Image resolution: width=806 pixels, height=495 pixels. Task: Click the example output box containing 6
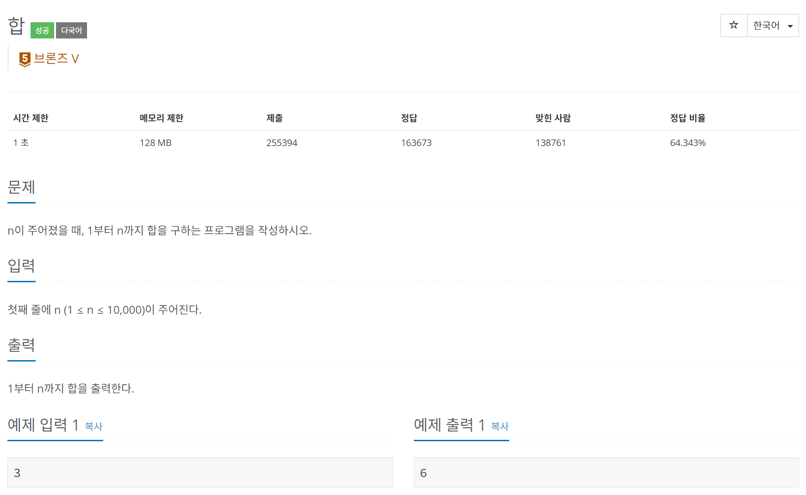coord(606,472)
